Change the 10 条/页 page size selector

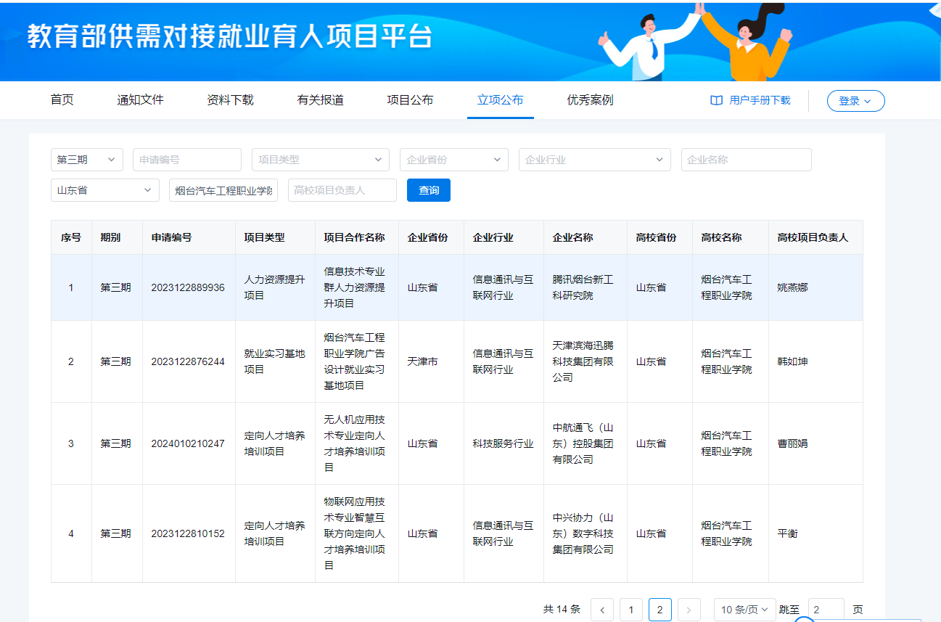(744, 610)
